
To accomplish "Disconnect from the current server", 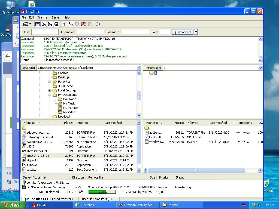I will 83,24.
